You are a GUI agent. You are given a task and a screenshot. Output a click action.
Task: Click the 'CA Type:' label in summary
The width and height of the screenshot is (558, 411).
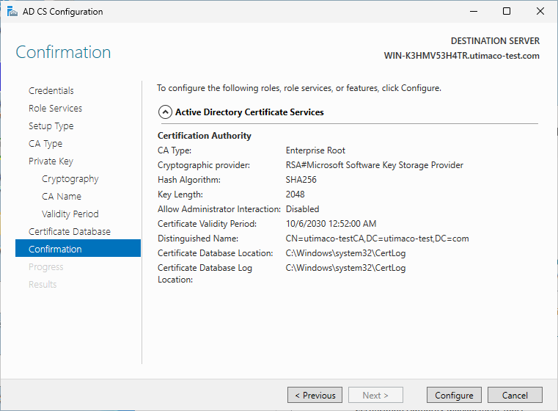[175, 150]
